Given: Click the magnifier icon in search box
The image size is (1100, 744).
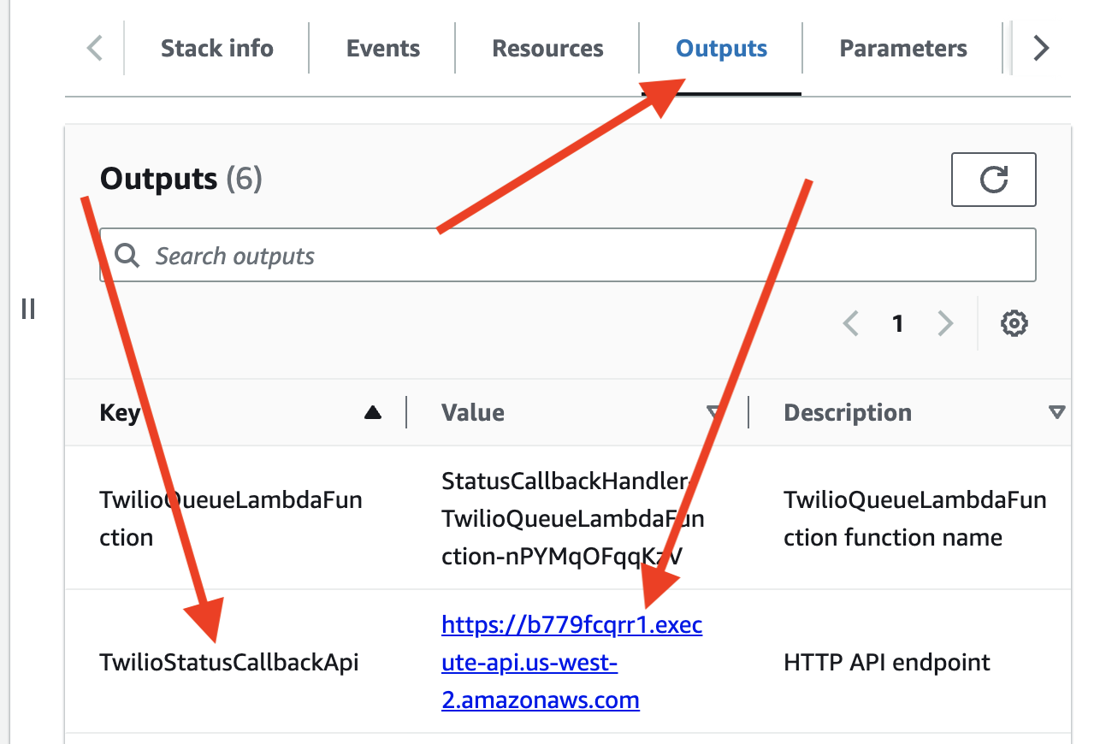Looking at the screenshot, I should coord(127,255).
